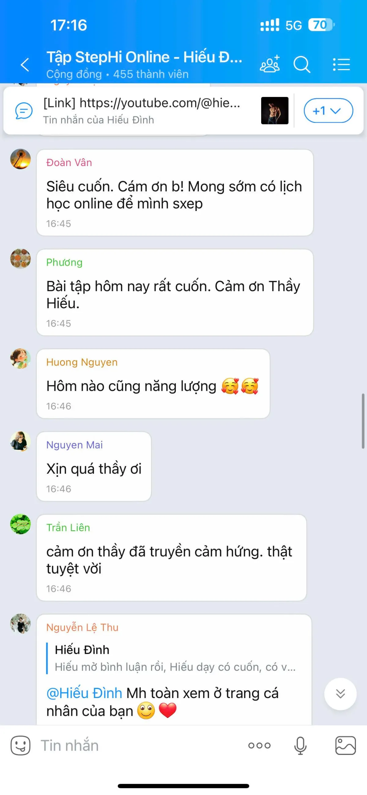Jump to latest messages with down arrows

(340, 694)
